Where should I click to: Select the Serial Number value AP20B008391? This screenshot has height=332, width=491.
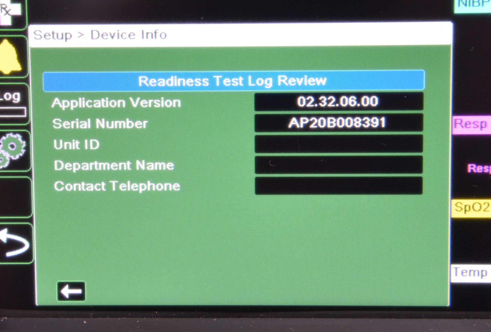338,123
